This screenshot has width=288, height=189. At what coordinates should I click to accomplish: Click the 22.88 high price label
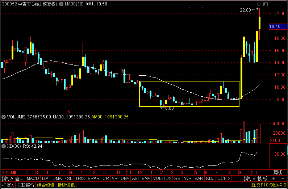pyautogui.click(x=245, y=10)
